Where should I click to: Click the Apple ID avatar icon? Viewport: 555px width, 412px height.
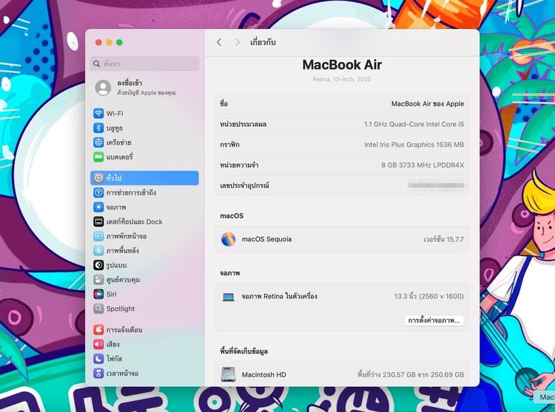[103, 87]
